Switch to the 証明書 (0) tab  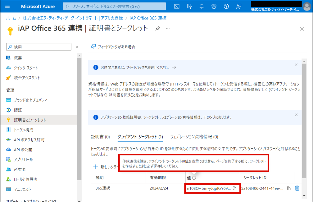(100, 137)
